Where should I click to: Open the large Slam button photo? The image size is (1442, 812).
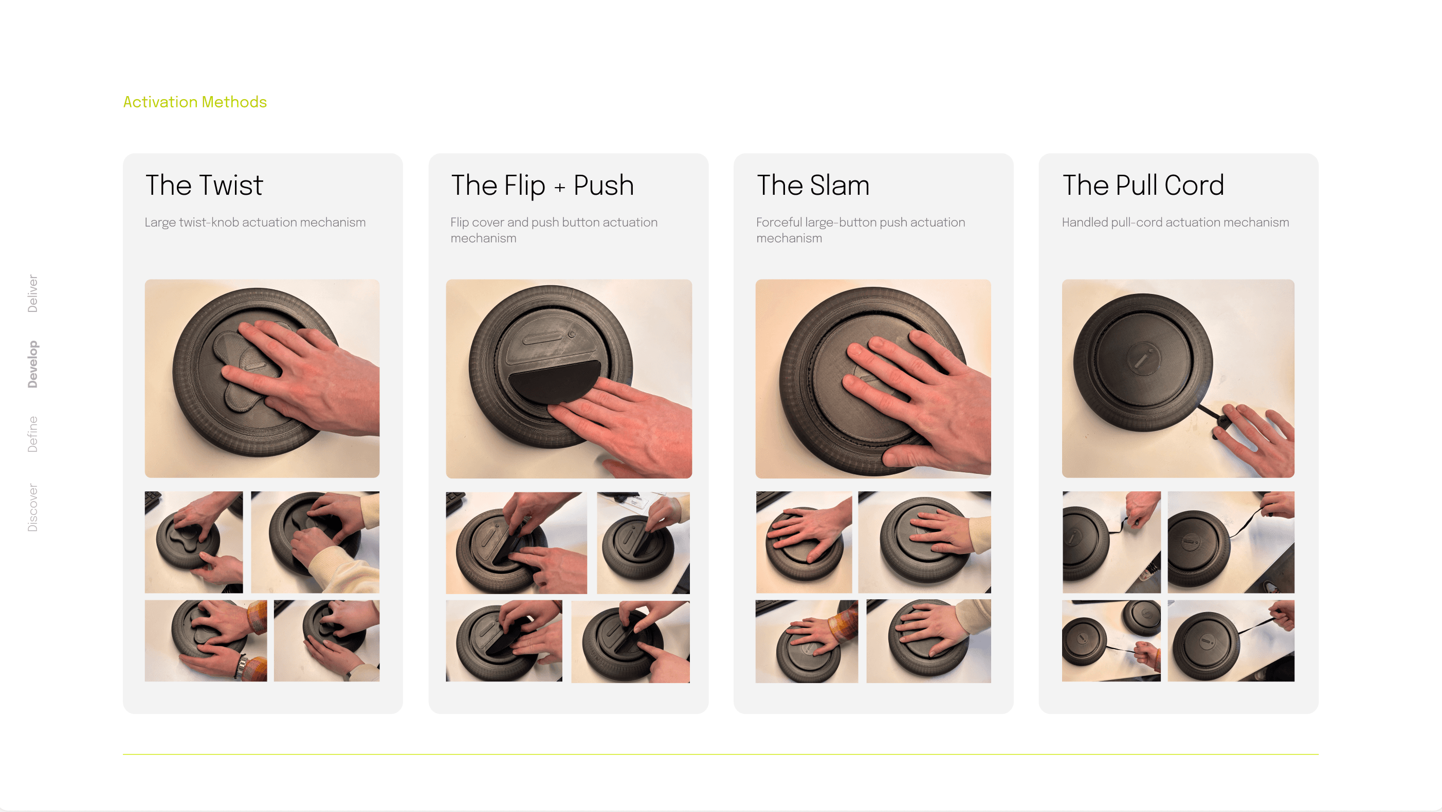[873, 379]
